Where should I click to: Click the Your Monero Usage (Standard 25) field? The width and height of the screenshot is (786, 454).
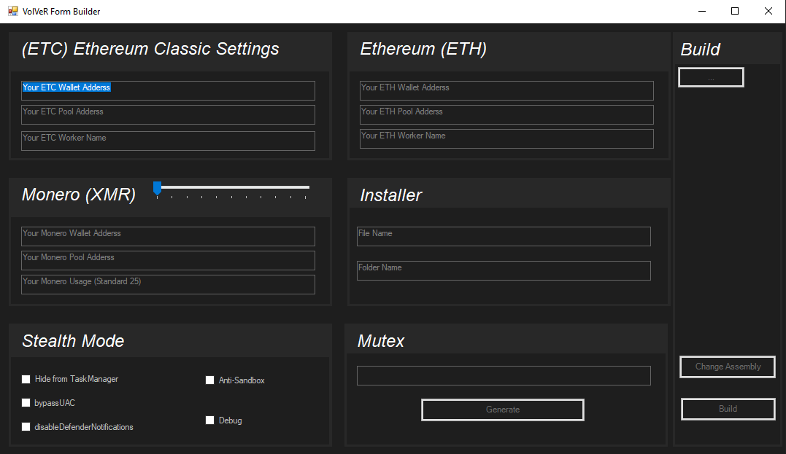click(x=168, y=284)
